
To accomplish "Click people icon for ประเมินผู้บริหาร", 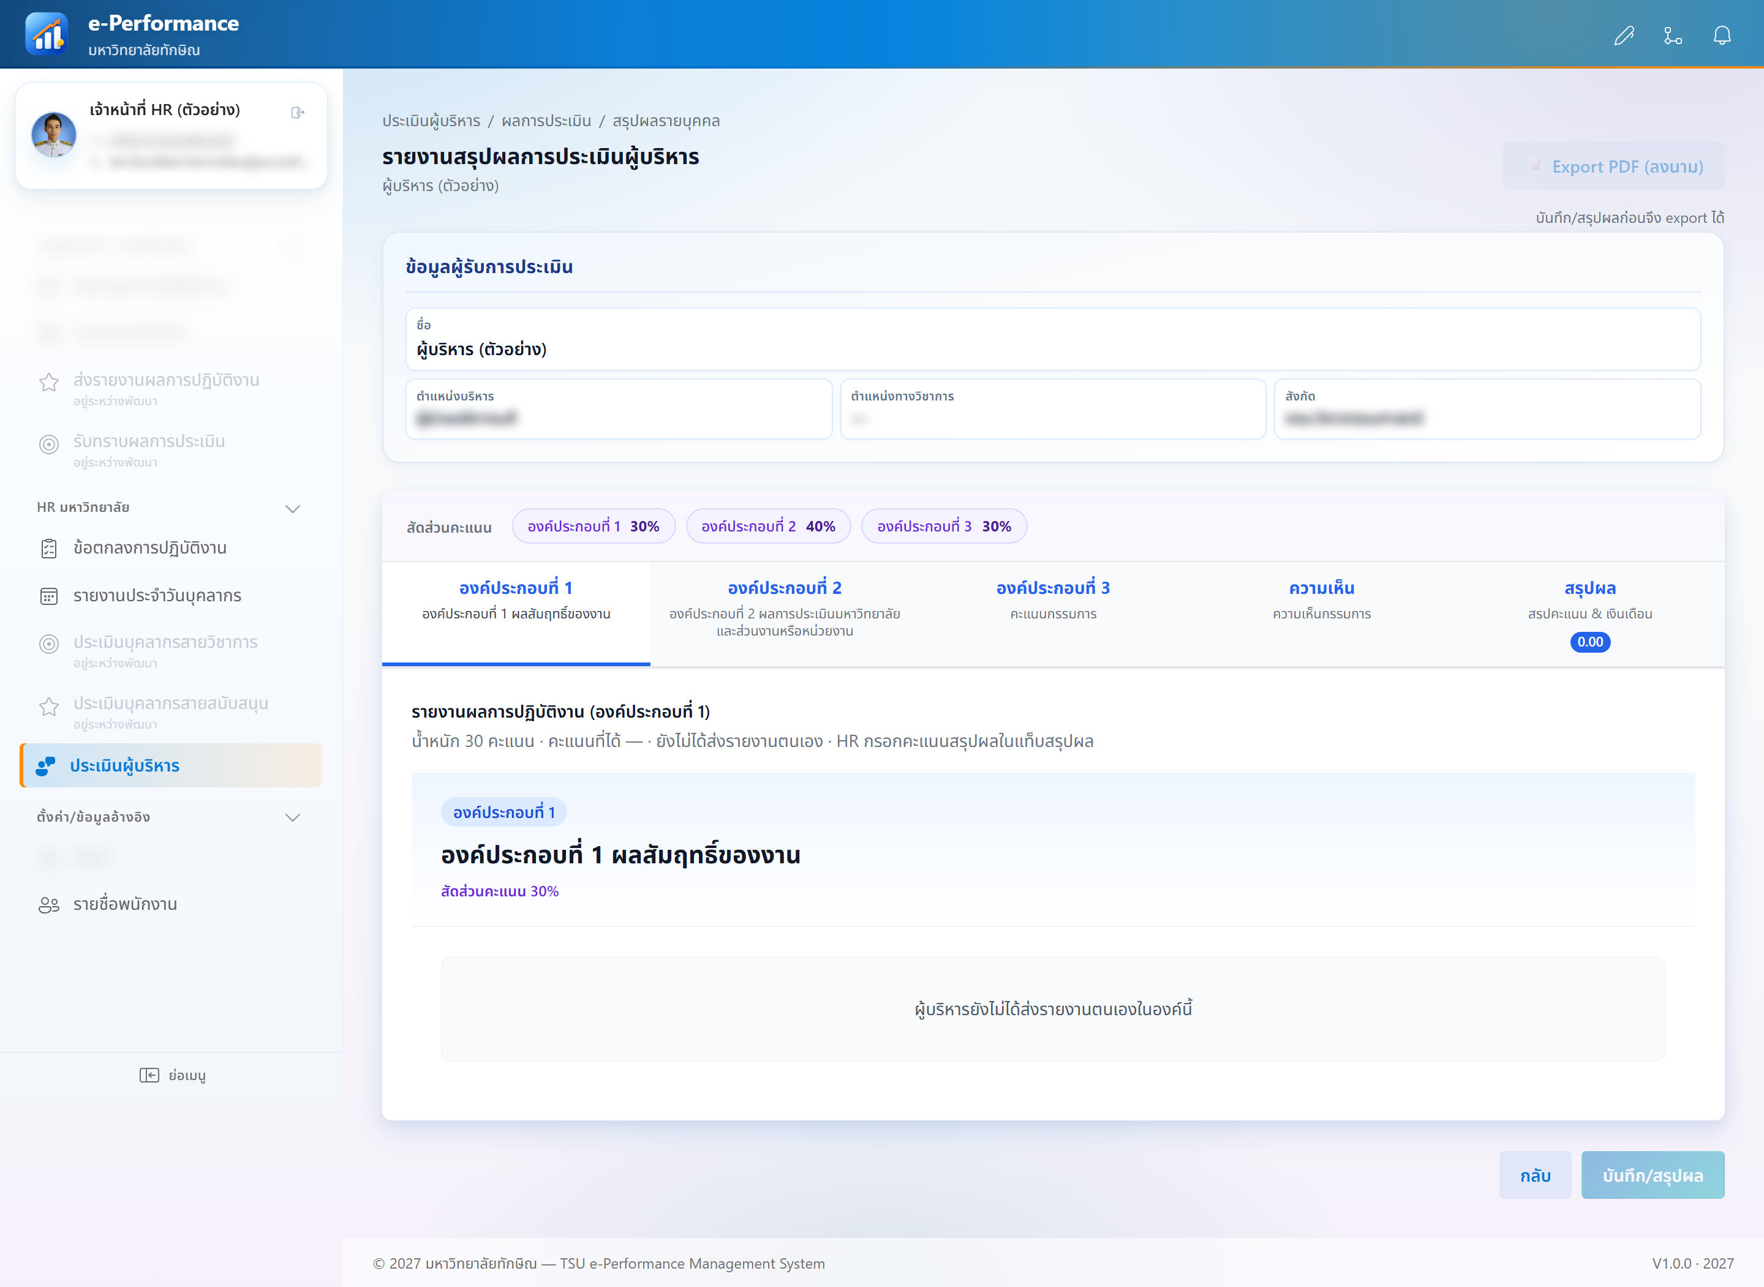I will pyautogui.click(x=46, y=766).
